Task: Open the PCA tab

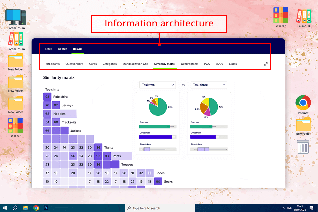Action: 207,64
